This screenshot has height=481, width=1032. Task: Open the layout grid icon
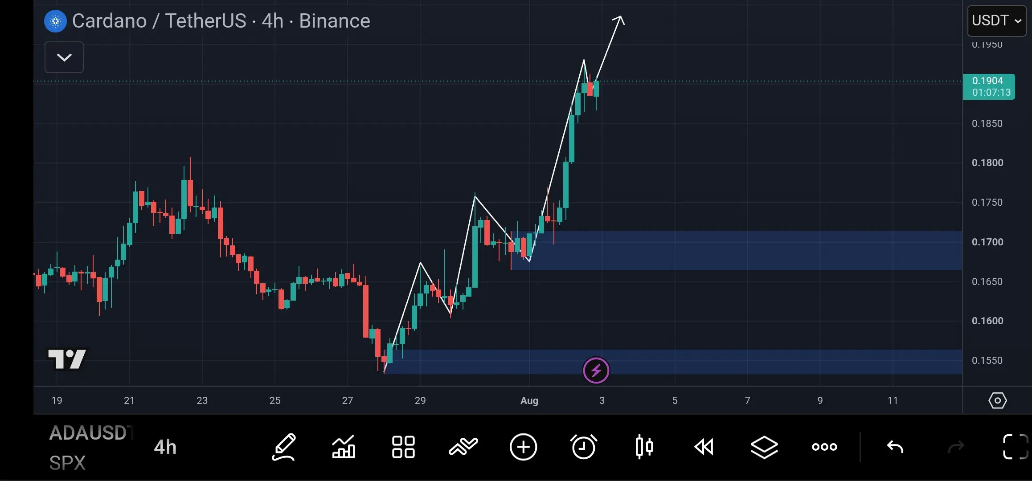tap(403, 447)
